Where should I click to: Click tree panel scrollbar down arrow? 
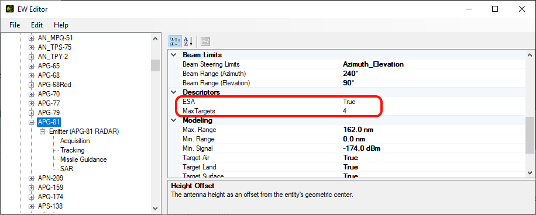[x=156, y=208]
